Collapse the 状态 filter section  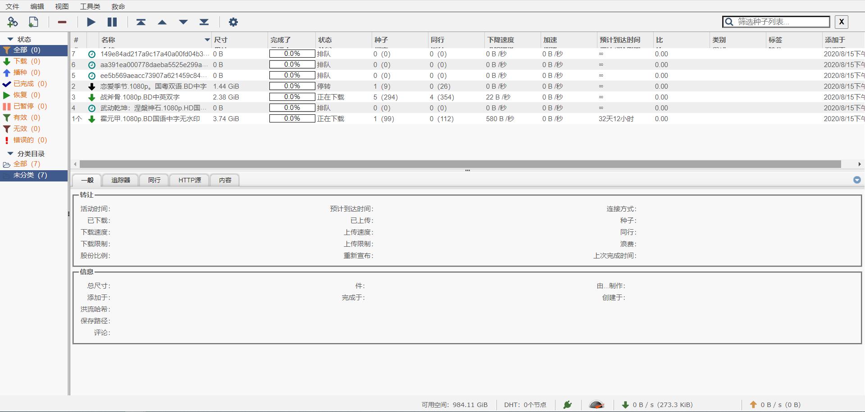point(10,39)
